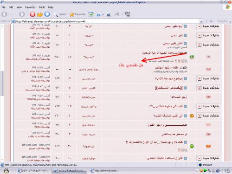
Task: Expand the address bar dropdown arrow
Action: click(201, 21)
